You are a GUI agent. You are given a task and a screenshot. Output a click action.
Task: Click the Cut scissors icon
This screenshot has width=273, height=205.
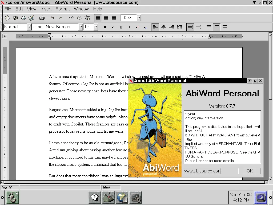71,18
